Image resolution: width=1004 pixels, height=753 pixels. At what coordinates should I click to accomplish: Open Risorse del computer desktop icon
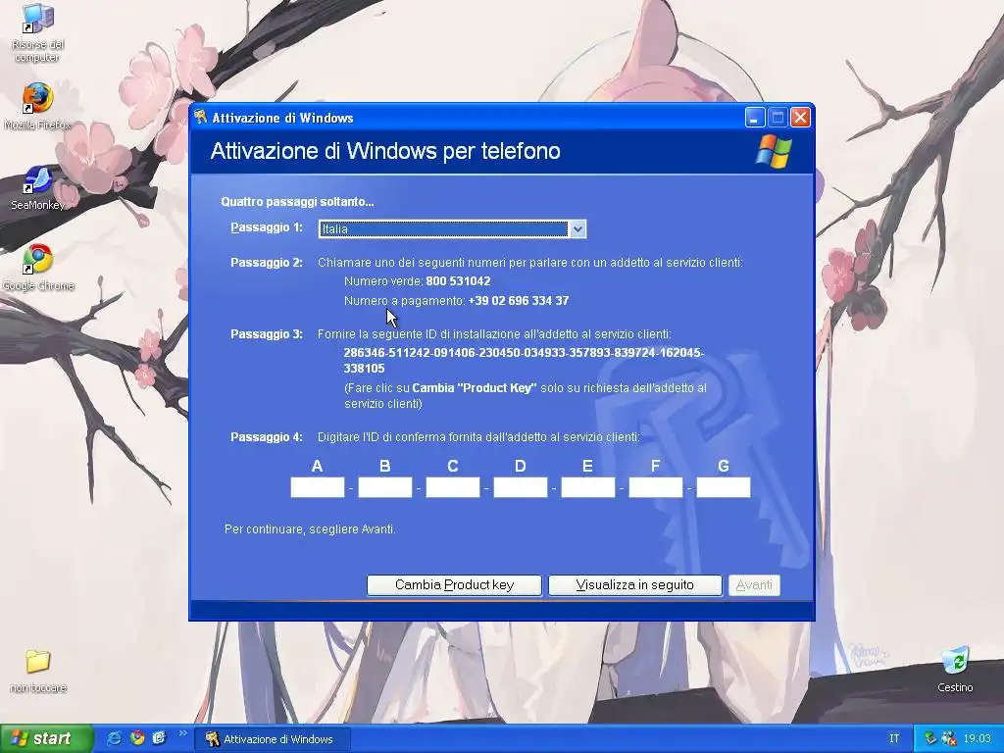point(37,32)
